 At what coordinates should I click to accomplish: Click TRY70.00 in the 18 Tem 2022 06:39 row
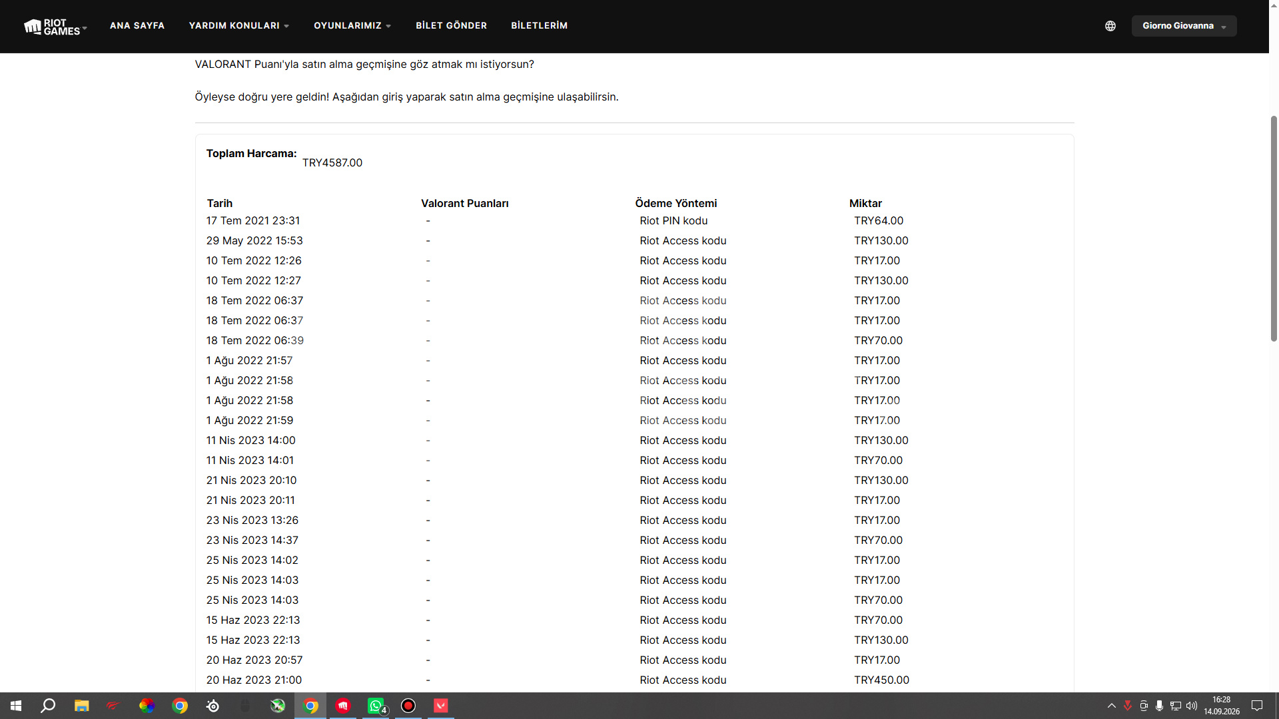879,341
